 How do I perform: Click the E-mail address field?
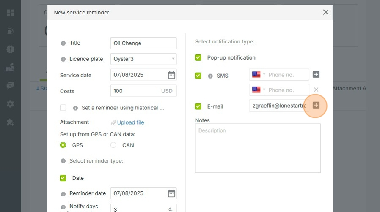279,106
